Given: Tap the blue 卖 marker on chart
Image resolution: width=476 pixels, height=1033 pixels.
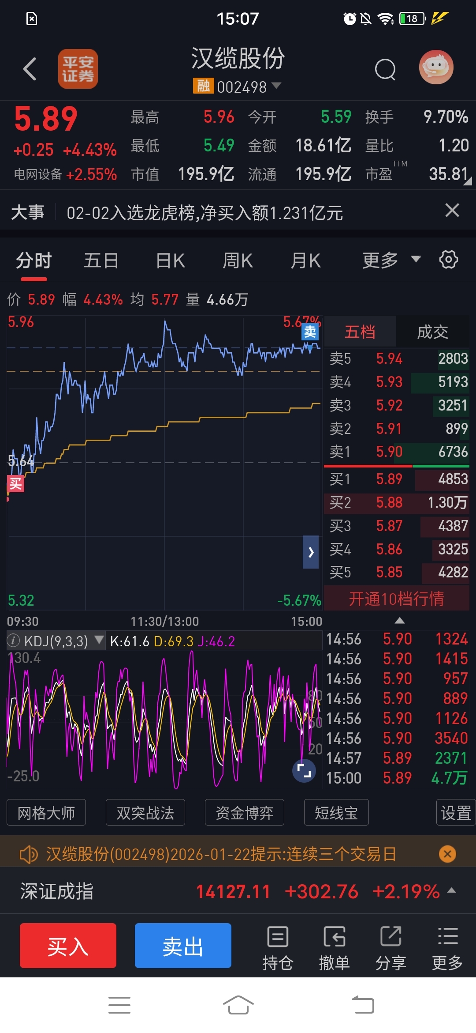Looking at the screenshot, I should point(310,332).
